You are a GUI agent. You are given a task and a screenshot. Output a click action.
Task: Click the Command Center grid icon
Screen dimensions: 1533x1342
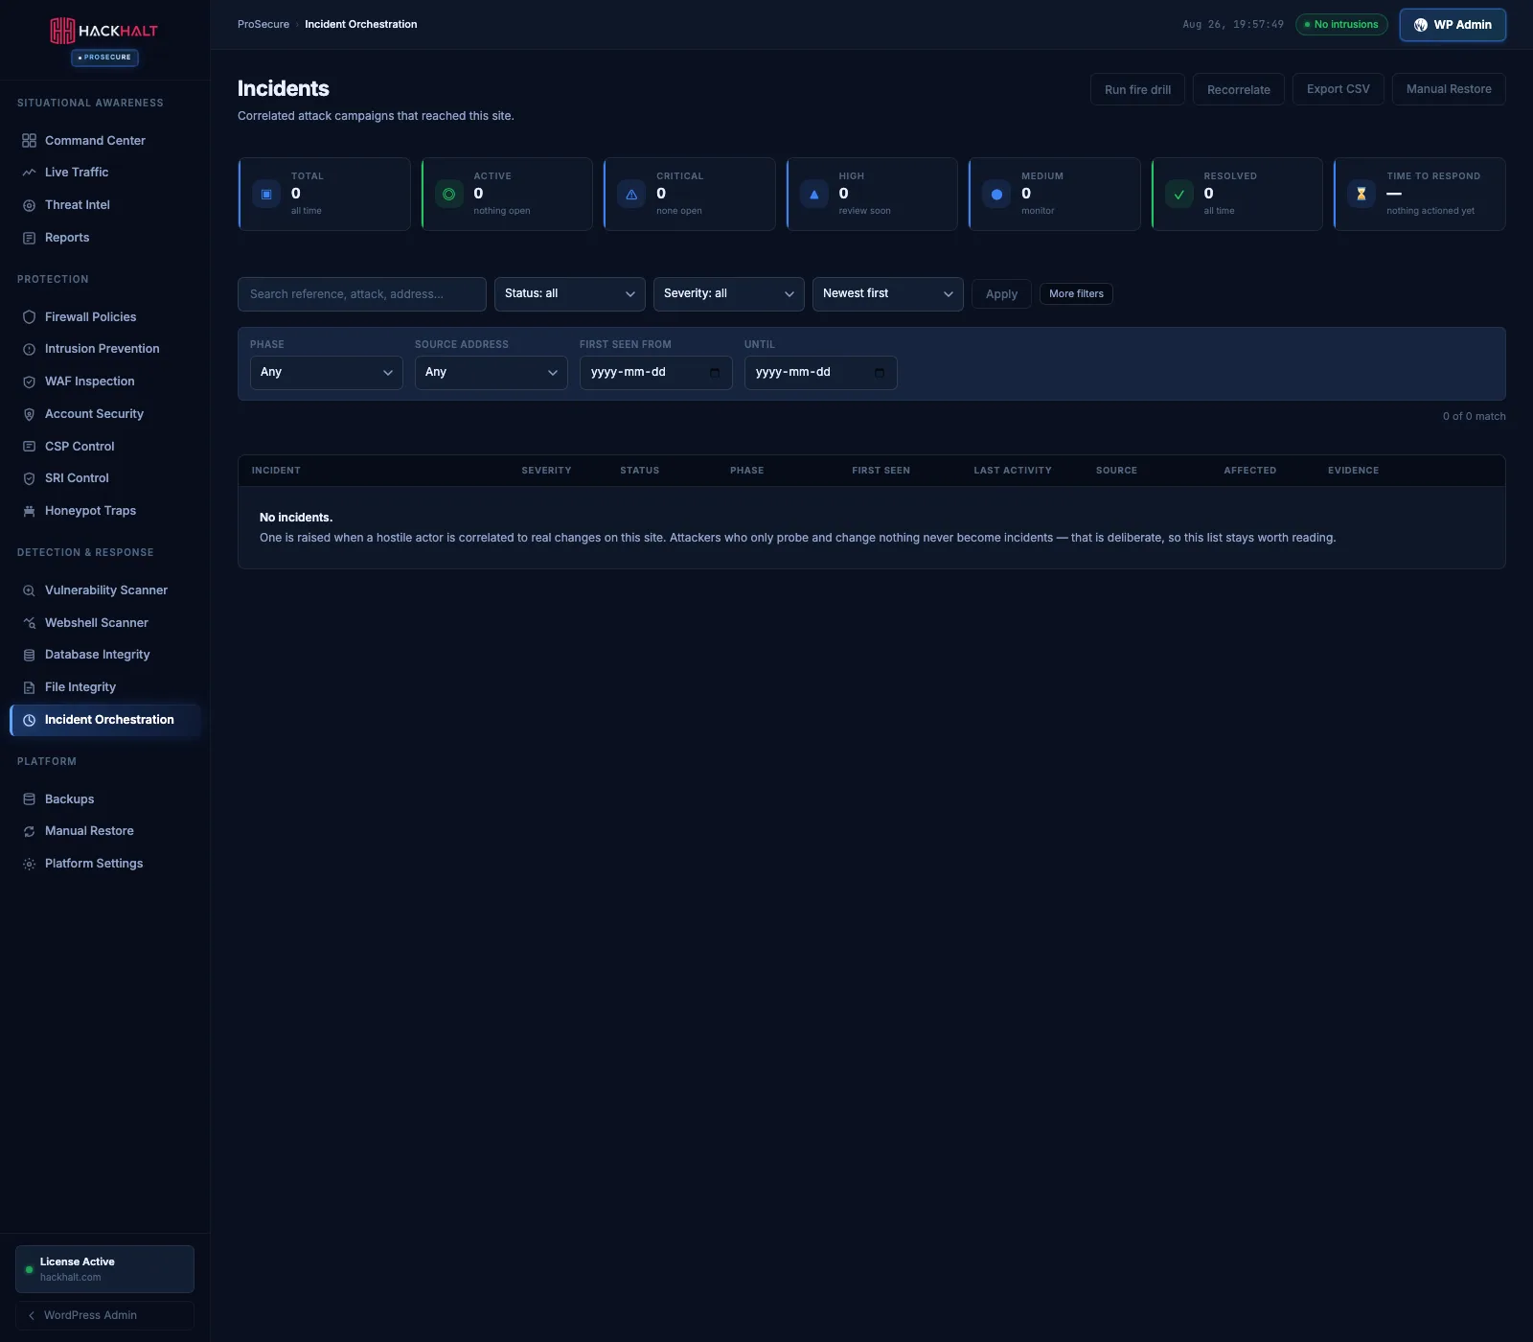click(x=29, y=141)
